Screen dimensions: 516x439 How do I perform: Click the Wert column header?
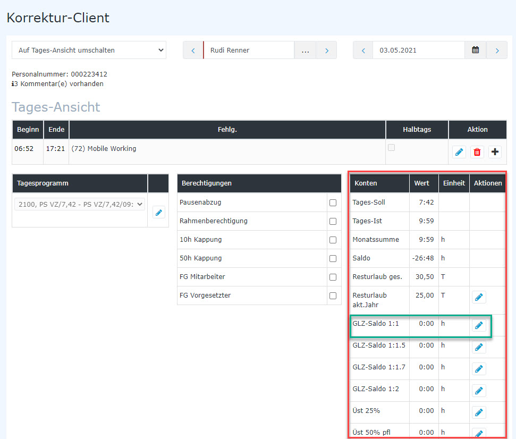tap(424, 183)
